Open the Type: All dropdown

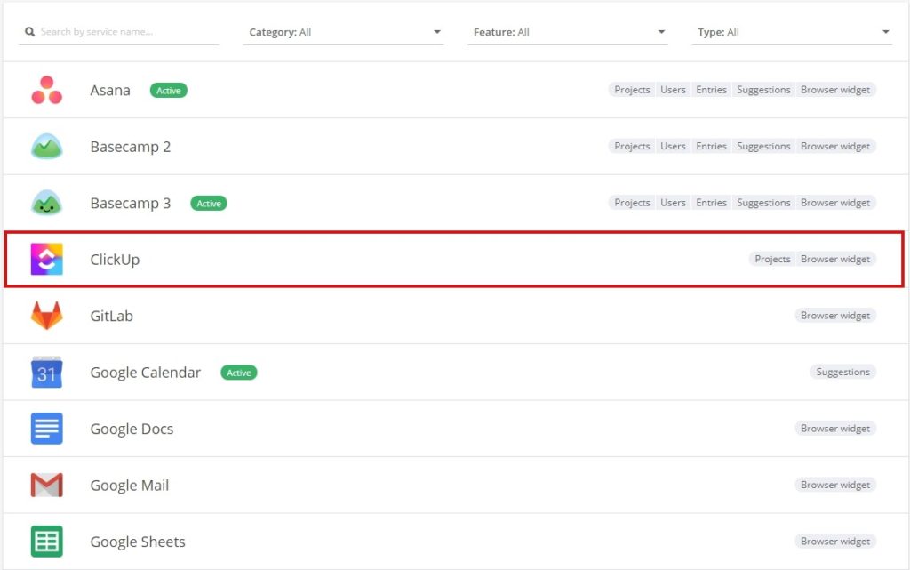[x=792, y=32]
